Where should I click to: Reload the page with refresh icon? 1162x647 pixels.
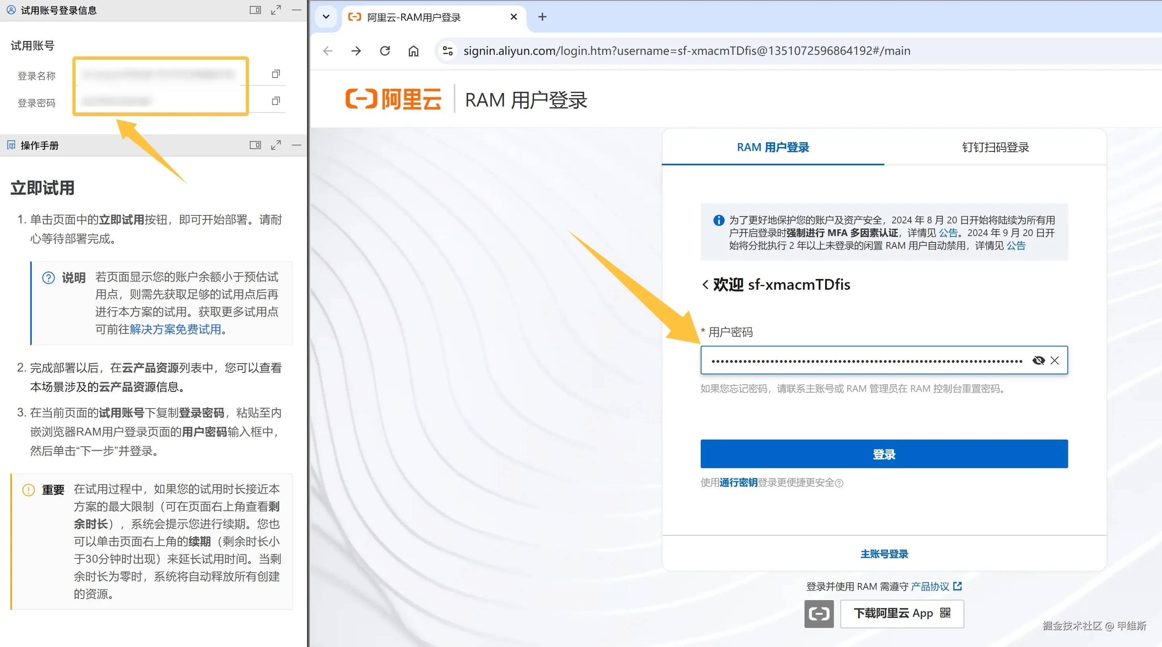pyautogui.click(x=385, y=51)
